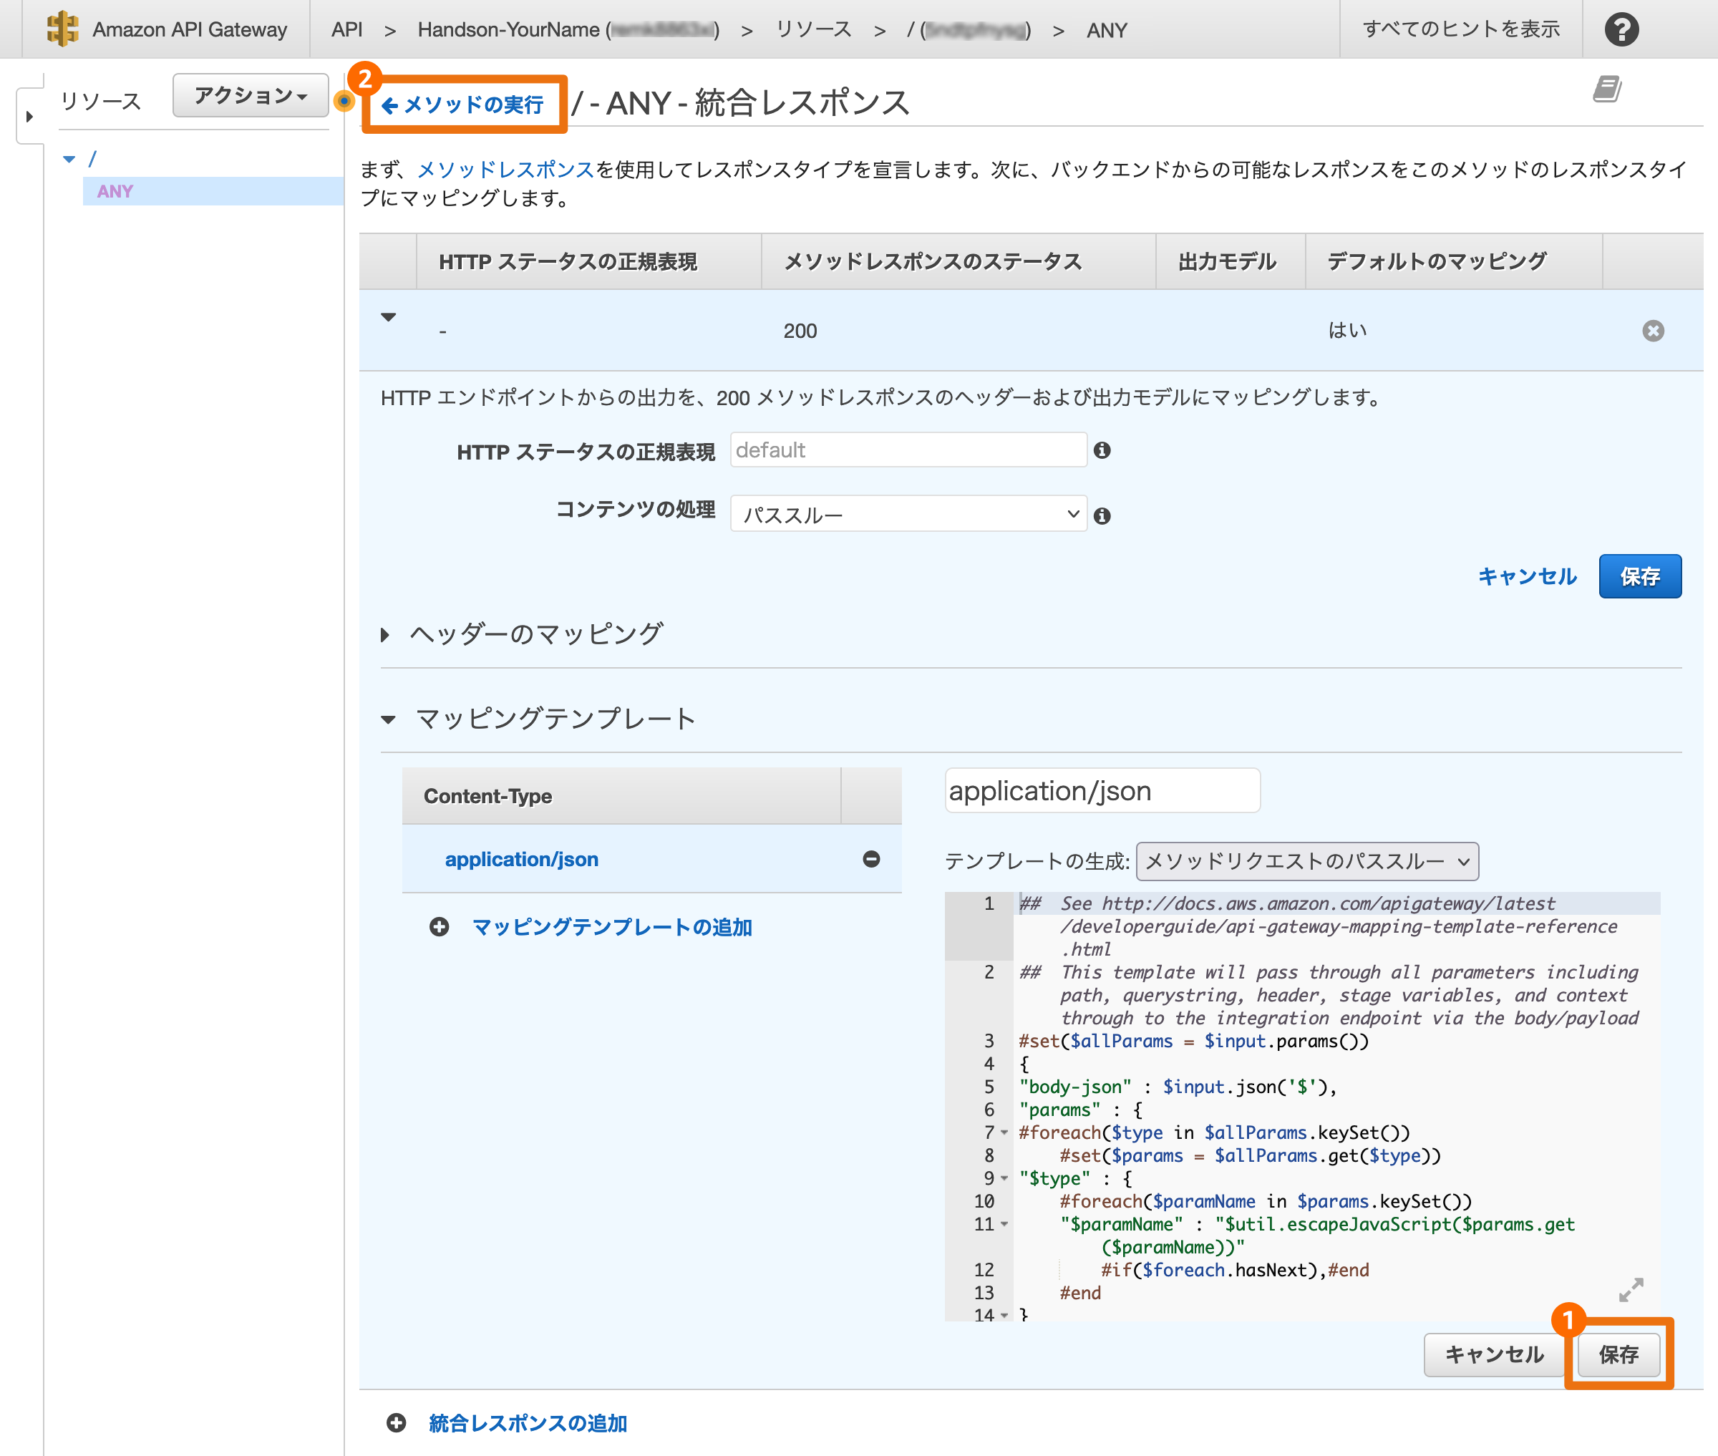
Task: Click the HTTP status regex input
Action: (x=908, y=450)
